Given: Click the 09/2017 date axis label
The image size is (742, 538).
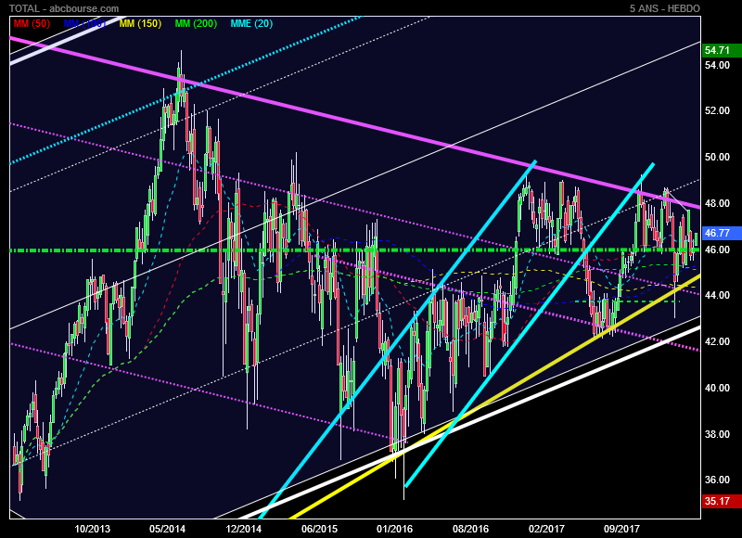Looking at the screenshot, I should [621, 529].
